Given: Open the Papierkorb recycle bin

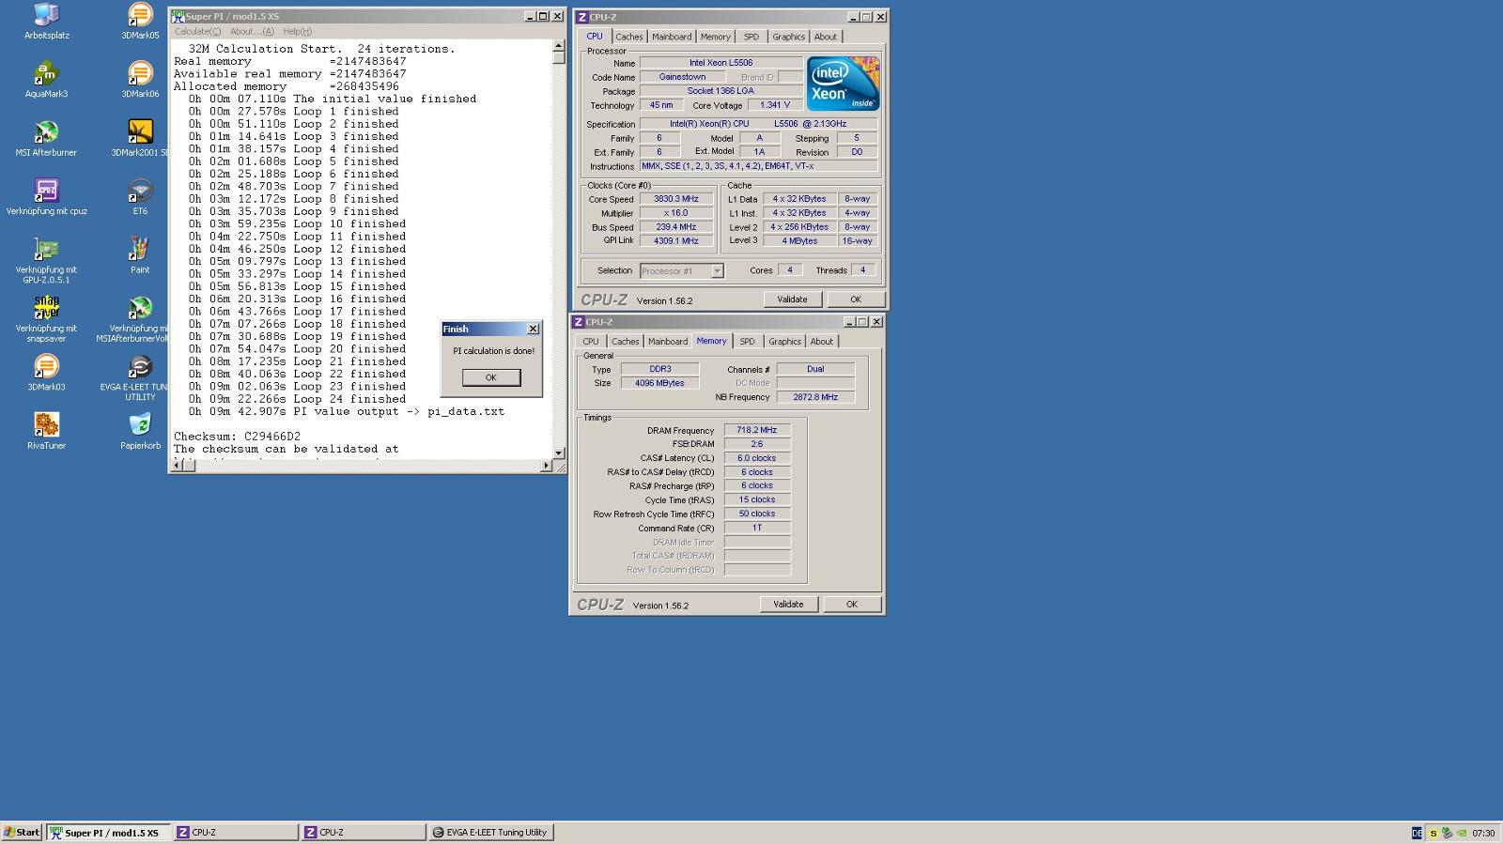Looking at the screenshot, I should coord(140,425).
